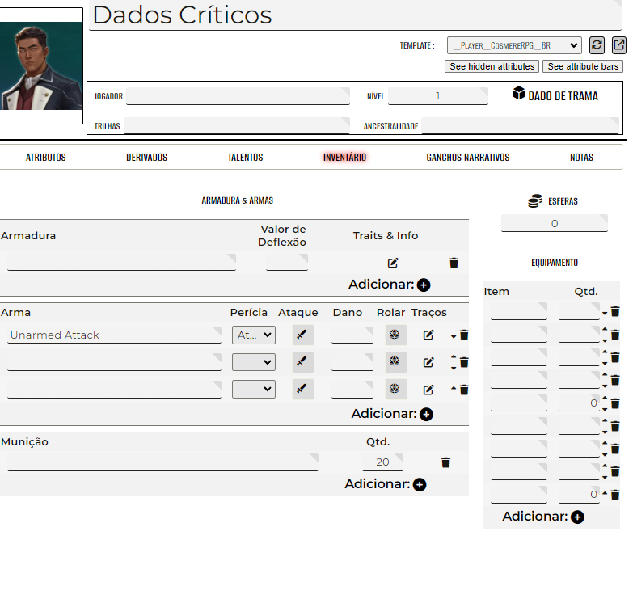Click See hidden attributes button
Viewport: 633px width, 599px height.
coord(492,66)
